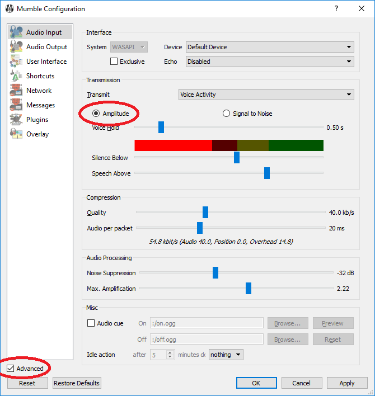Viewport: 375px width, 396px height.
Task: Expand the Idle action dropdown
Action: pos(226,355)
